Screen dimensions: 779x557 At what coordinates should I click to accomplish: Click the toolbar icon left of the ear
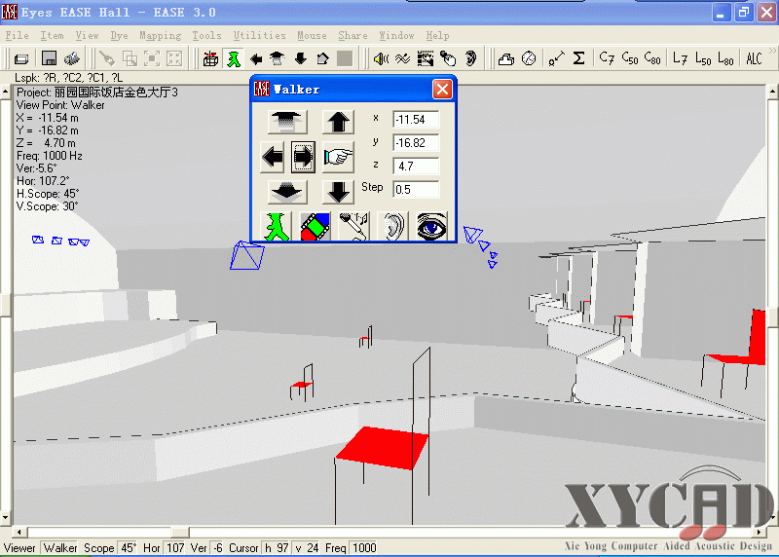(448, 58)
